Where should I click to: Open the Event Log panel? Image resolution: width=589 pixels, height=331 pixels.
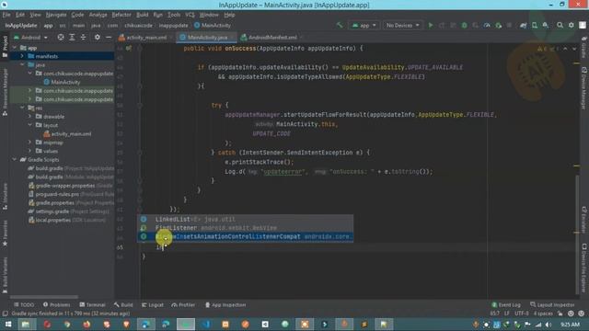506,304
